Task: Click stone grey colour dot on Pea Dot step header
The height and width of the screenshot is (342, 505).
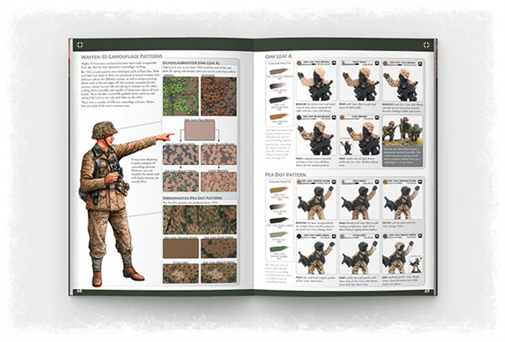Action: tap(342, 236)
